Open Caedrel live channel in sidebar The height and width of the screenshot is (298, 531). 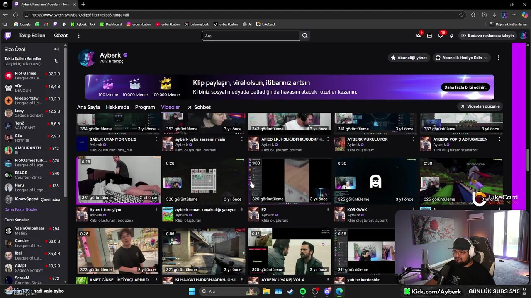(x=33, y=243)
